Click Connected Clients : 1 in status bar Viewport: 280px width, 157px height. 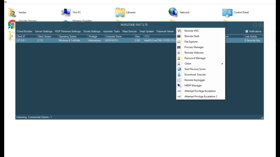pos(40,117)
